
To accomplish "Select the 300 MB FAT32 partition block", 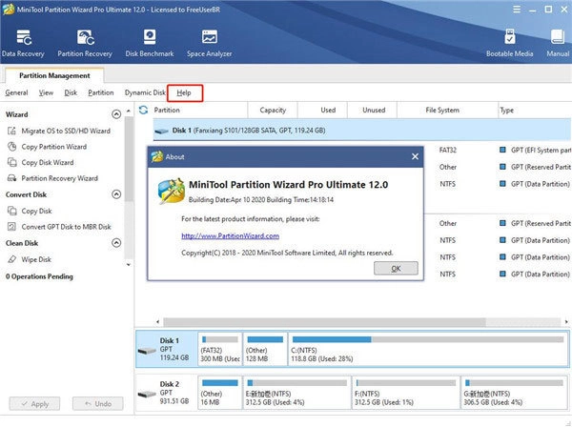I will click(x=220, y=349).
